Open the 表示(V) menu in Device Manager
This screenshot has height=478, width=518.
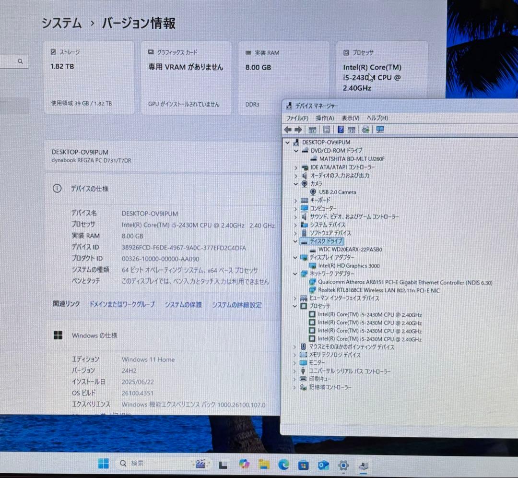click(x=351, y=118)
